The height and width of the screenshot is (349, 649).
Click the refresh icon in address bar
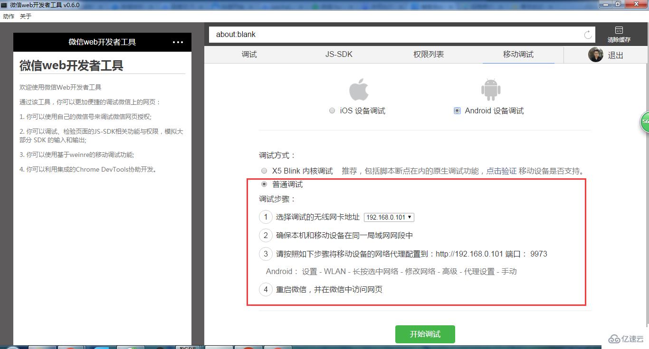[588, 35]
